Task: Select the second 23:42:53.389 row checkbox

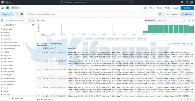Action: coord(40,87)
